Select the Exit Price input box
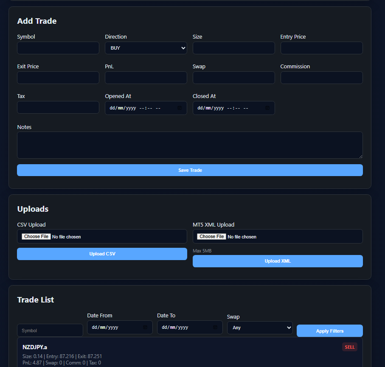 tap(58, 78)
